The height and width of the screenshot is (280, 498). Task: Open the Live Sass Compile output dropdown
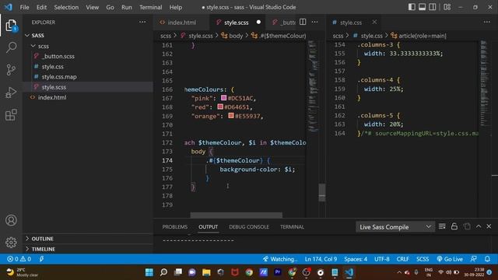coord(395,227)
